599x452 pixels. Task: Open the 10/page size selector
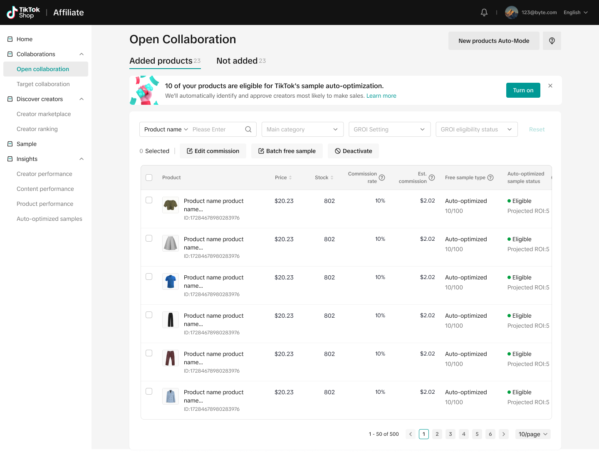[532, 434]
